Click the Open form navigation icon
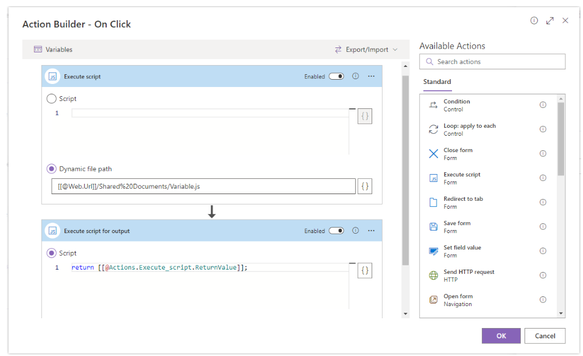 [x=433, y=299]
